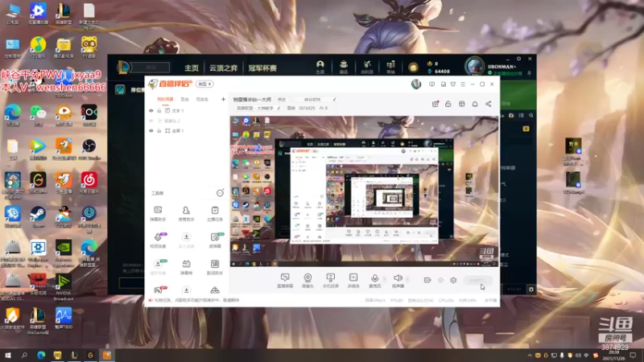
Task: Click the padlock icon in stream header
Action: click(x=448, y=104)
